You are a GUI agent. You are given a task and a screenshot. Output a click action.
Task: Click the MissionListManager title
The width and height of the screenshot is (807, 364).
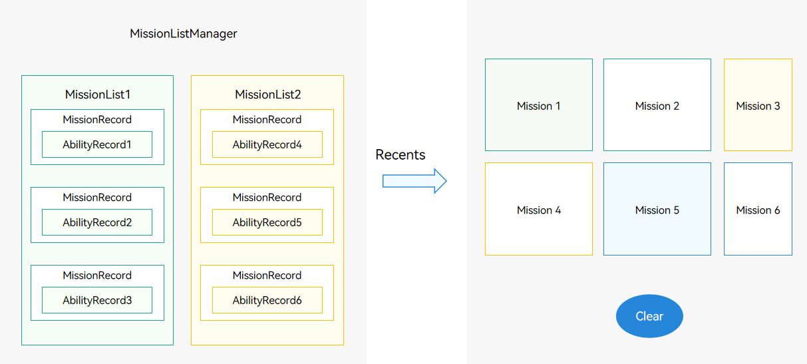184,33
